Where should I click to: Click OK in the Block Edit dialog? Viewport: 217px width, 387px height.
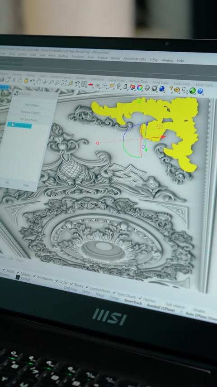click(x=7, y=182)
